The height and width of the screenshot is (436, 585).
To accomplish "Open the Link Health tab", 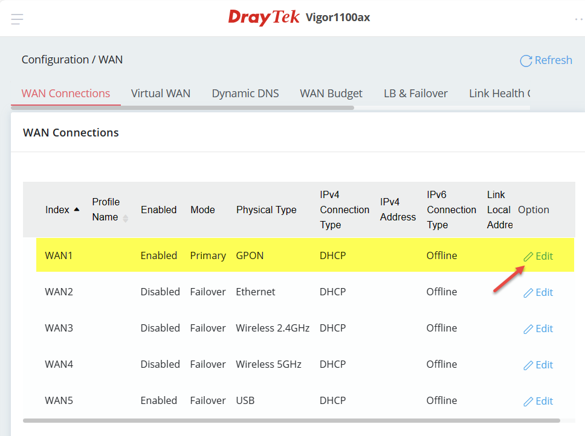I will (x=499, y=94).
